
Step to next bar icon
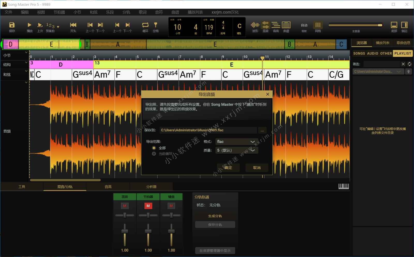click(x=128, y=25)
